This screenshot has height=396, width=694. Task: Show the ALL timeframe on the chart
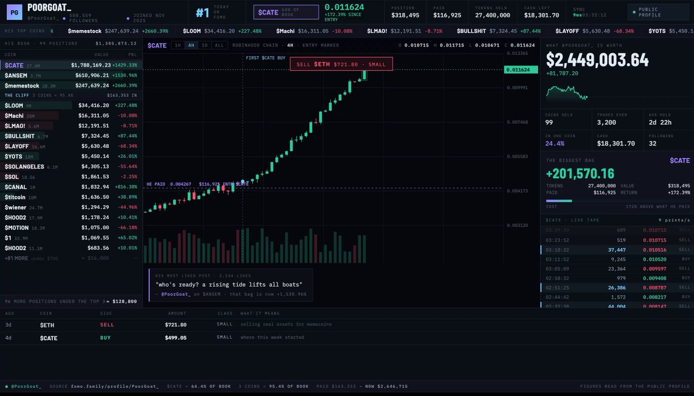click(x=219, y=45)
